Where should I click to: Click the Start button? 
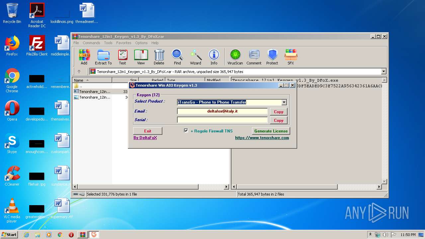click(9, 234)
